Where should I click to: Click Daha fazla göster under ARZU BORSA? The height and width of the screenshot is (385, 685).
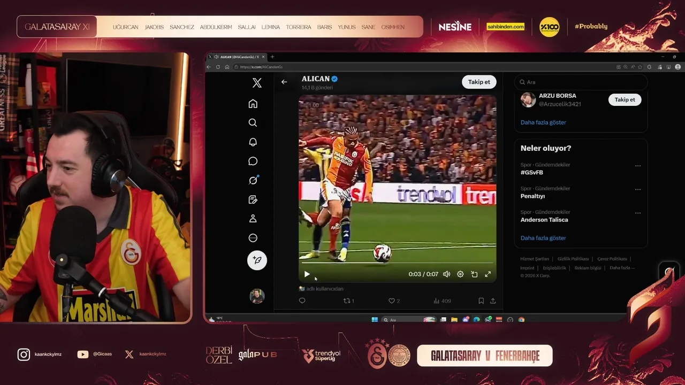543,122
